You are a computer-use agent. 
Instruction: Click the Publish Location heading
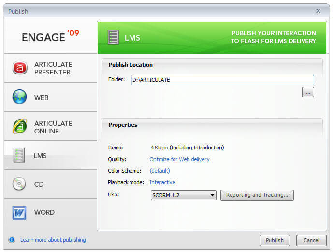[130, 65]
